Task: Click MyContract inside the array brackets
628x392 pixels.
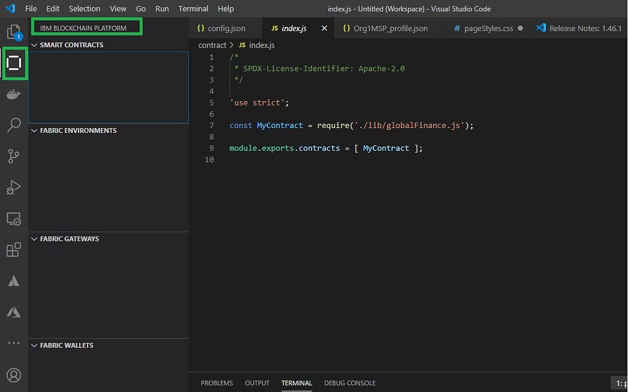Action: point(386,148)
